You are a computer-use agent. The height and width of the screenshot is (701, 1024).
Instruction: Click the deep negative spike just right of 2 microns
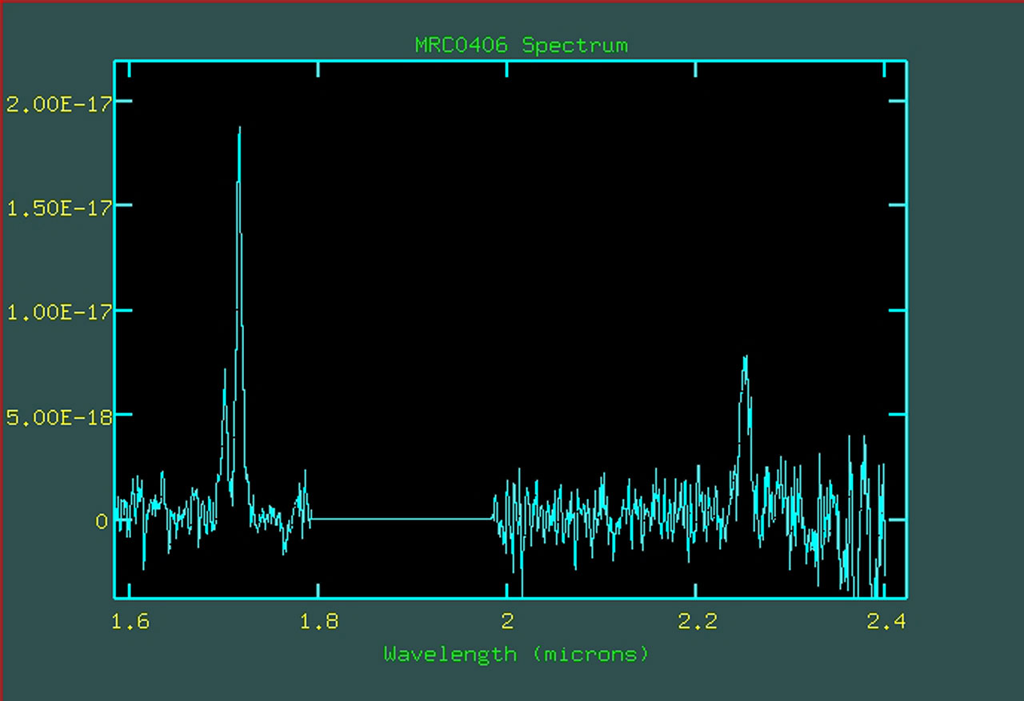click(522, 590)
